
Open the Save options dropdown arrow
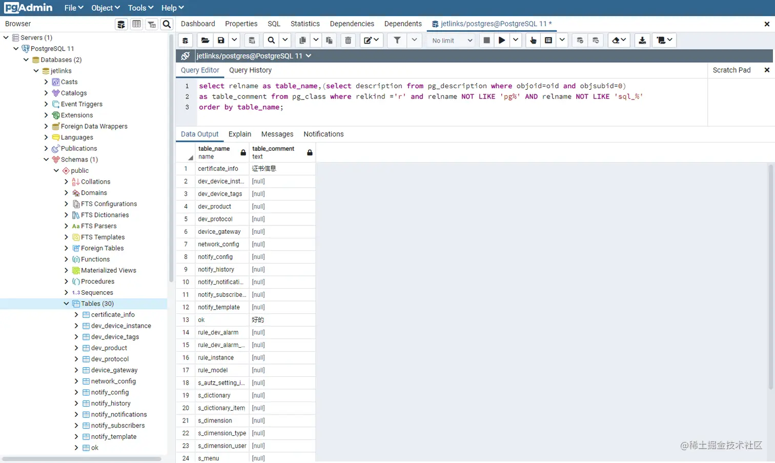tap(234, 41)
